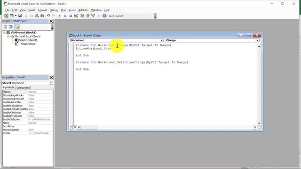301x169 pixels.
Task: Open the View menu
Action: (23, 10)
